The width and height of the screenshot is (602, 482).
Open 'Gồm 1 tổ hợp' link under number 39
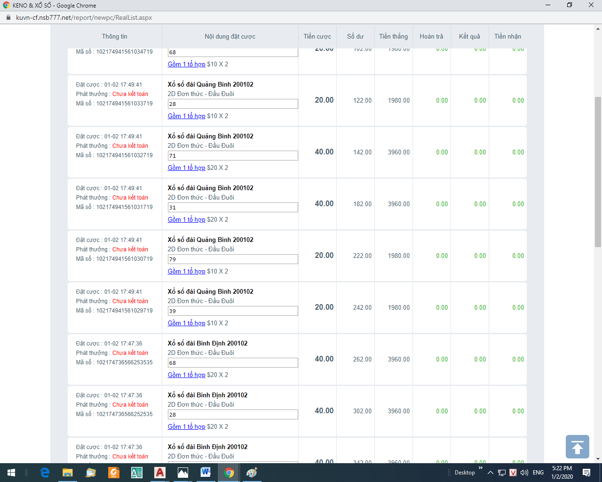(186, 323)
